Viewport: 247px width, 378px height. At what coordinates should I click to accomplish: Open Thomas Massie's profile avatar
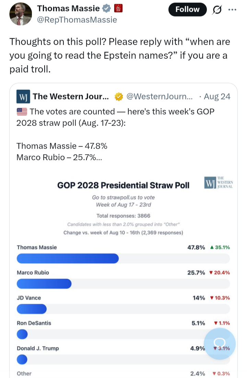21,14
